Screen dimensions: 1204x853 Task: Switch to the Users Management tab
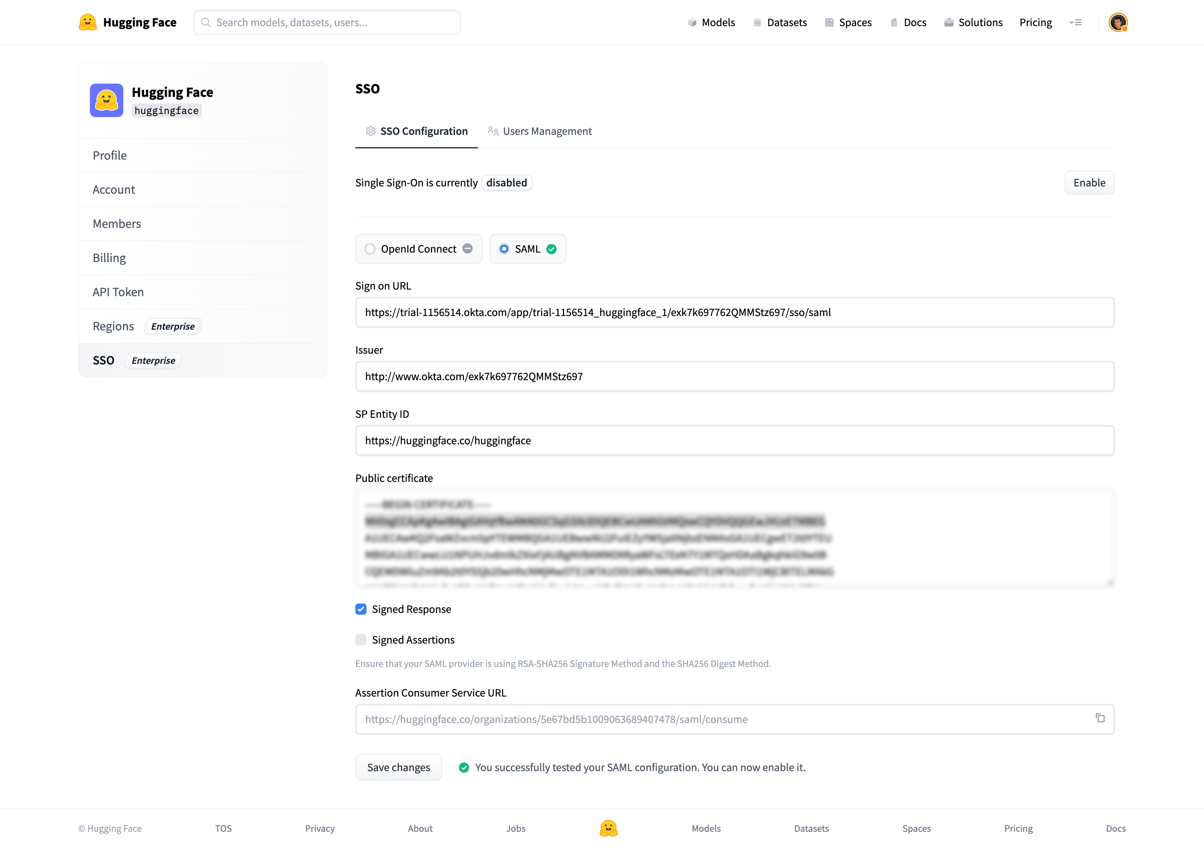pyautogui.click(x=547, y=131)
